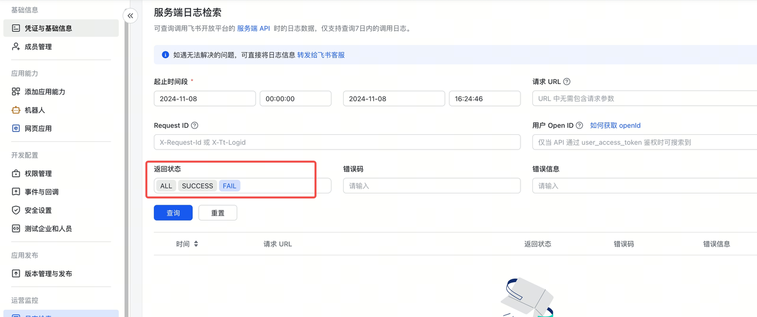Click the help icon next to 请求 URL
Screen dimensions: 757x317
tap(567, 82)
